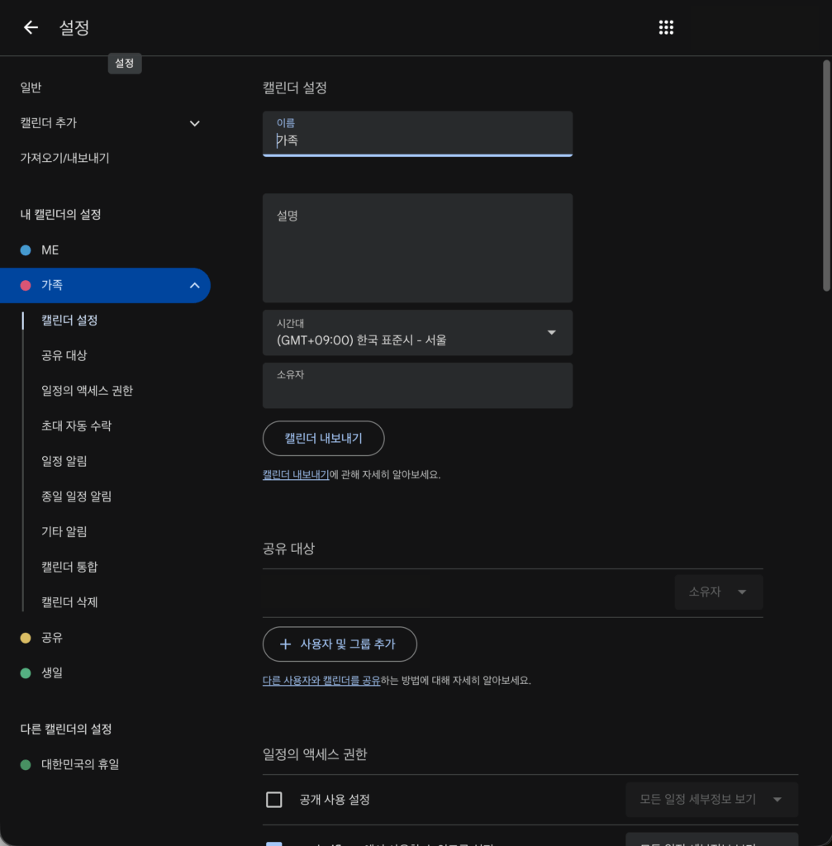Image resolution: width=832 pixels, height=846 pixels.
Task: Open 대한민국의 휴일 calendar settings
Action: click(79, 765)
